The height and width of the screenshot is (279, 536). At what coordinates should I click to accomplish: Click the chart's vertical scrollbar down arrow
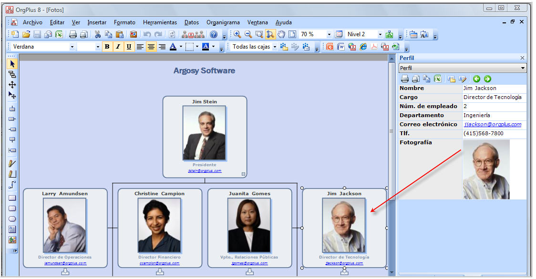tap(392, 272)
